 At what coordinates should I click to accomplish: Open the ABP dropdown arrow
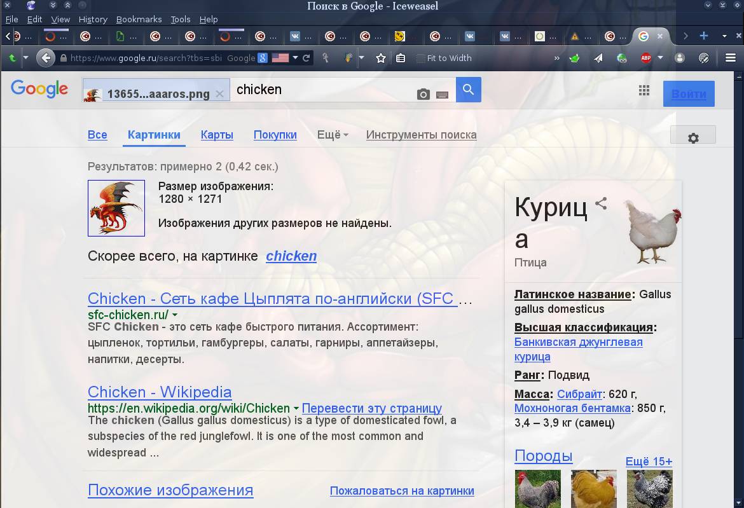660,58
